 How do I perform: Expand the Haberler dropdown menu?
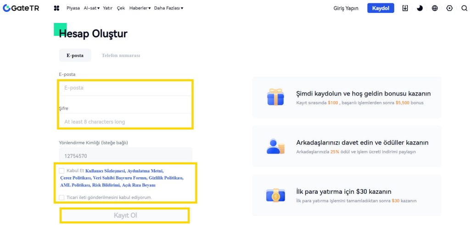point(140,8)
